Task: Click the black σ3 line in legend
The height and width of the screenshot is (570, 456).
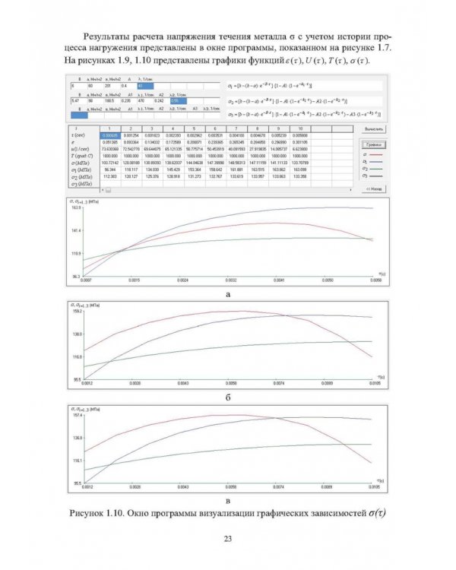Action: pos(377,176)
